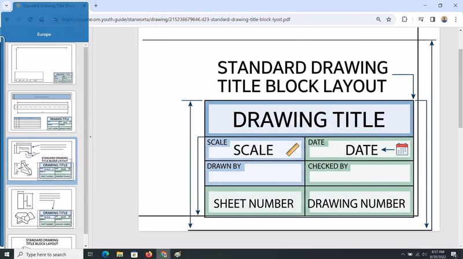Screen dimensions: 463x259
Task: Open the notification center icon
Action: [454, 254]
